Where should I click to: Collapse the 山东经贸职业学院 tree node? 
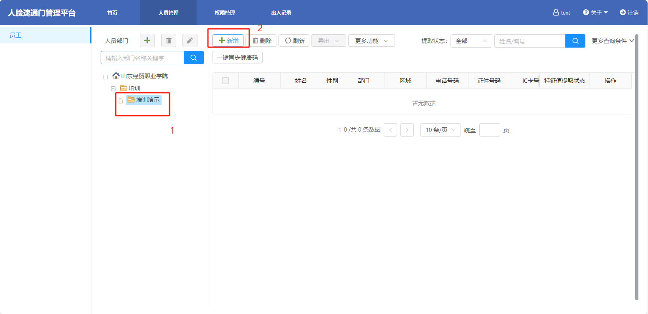pyautogui.click(x=106, y=77)
